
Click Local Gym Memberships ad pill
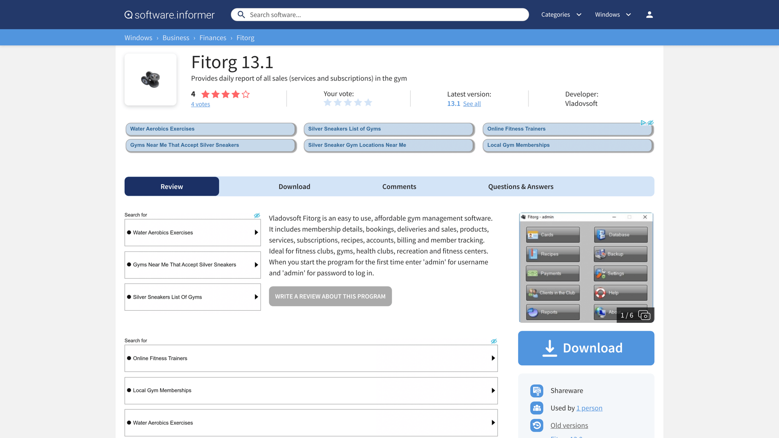pyautogui.click(x=567, y=145)
